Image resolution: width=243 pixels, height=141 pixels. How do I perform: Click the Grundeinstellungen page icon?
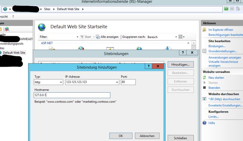(x=204, y=51)
